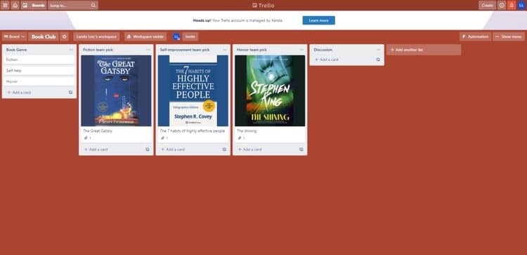Click The Great Gatsby card title
527x255 pixels.
pos(98,131)
